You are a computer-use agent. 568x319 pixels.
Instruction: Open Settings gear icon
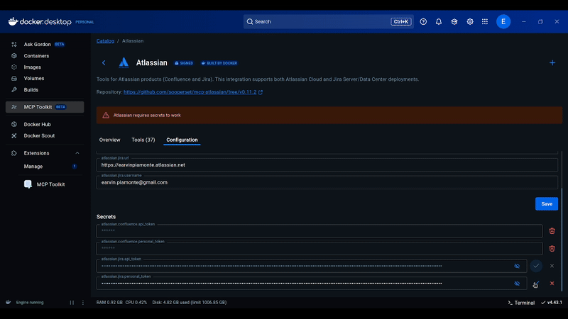[x=470, y=22]
